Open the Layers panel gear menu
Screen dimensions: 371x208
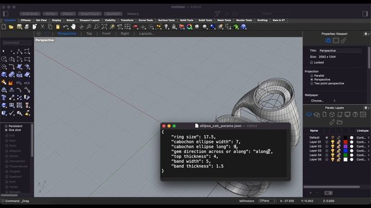(x=366, y=108)
